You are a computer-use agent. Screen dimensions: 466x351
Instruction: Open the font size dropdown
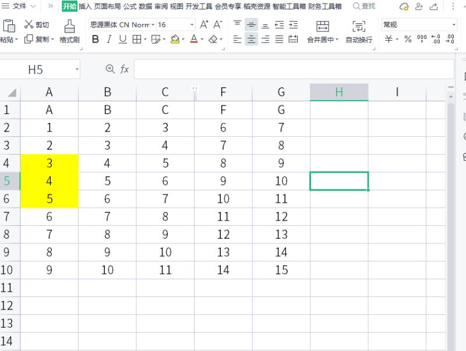click(192, 25)
